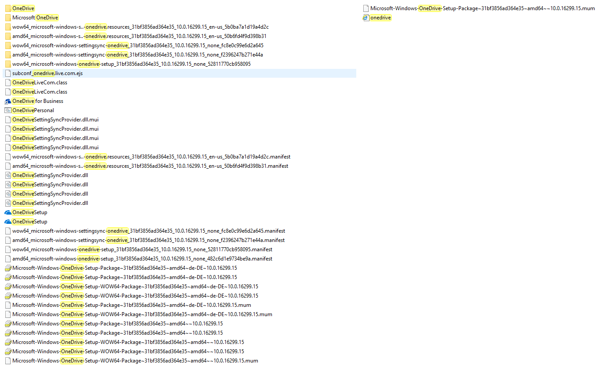Open the Microsoft OneDrive folder icon
The image size is (602, 370).
pyautogui.click(x=8, y=18)
